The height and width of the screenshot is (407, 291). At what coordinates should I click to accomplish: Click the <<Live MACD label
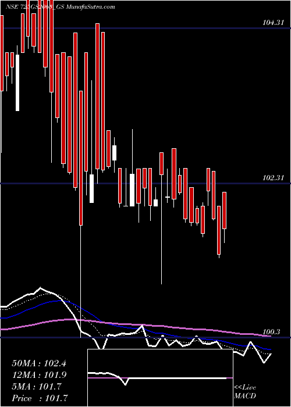click(x=245, y=392)
